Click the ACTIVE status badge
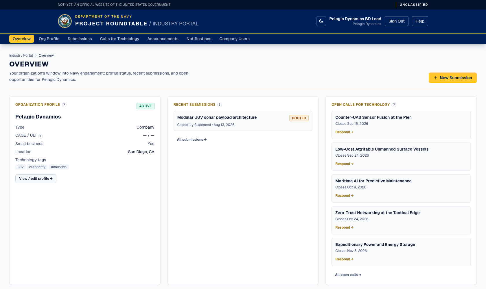Viewport: 486px width, 289px height. coord(146,106)
